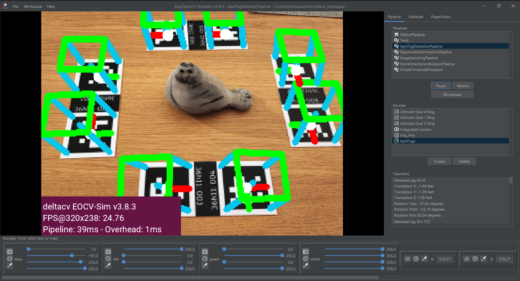Open the Workspace menu
Viewport: 520px width, 281px height.
(x=33, y=6)
